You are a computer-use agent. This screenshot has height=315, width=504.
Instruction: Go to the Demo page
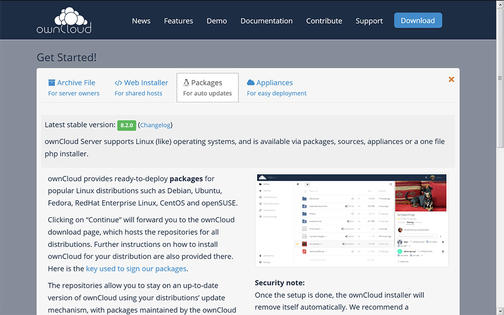pos(217,21)
